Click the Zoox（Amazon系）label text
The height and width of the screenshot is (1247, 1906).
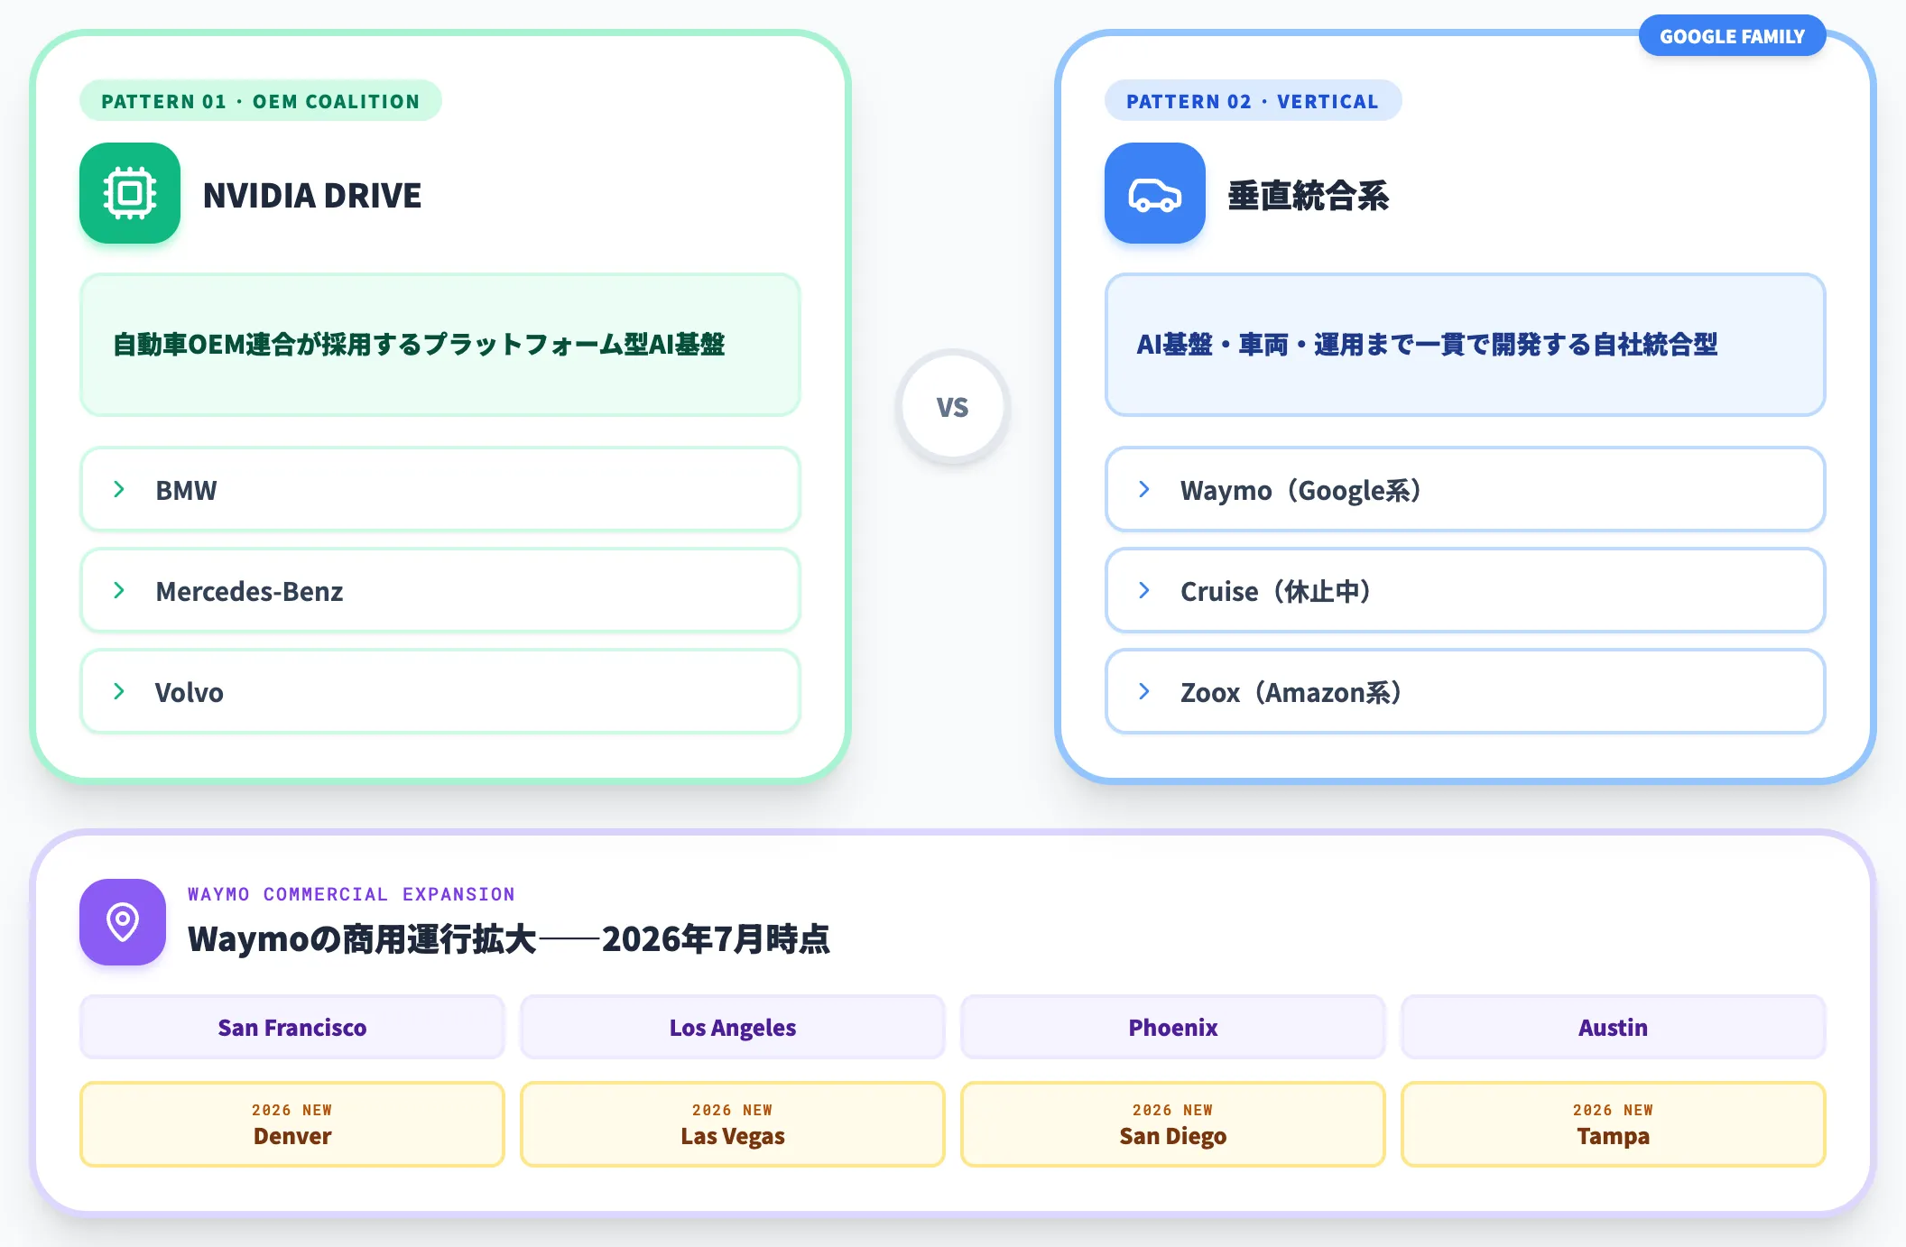[x=1291, y=692]
